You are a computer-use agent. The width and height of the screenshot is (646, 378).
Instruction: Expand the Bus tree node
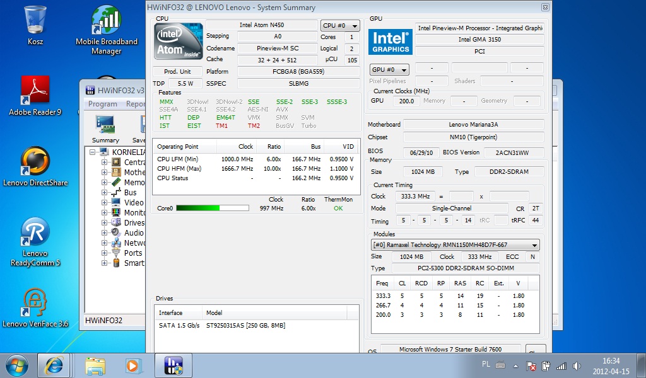(104, 193)
